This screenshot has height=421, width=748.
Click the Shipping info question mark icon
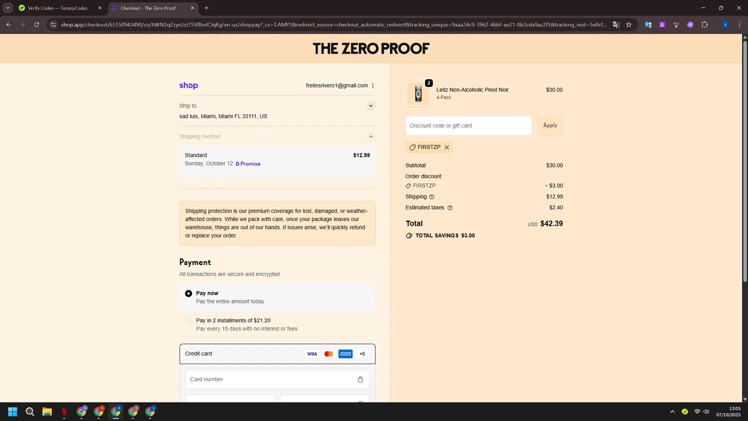(x=432, y=197)
